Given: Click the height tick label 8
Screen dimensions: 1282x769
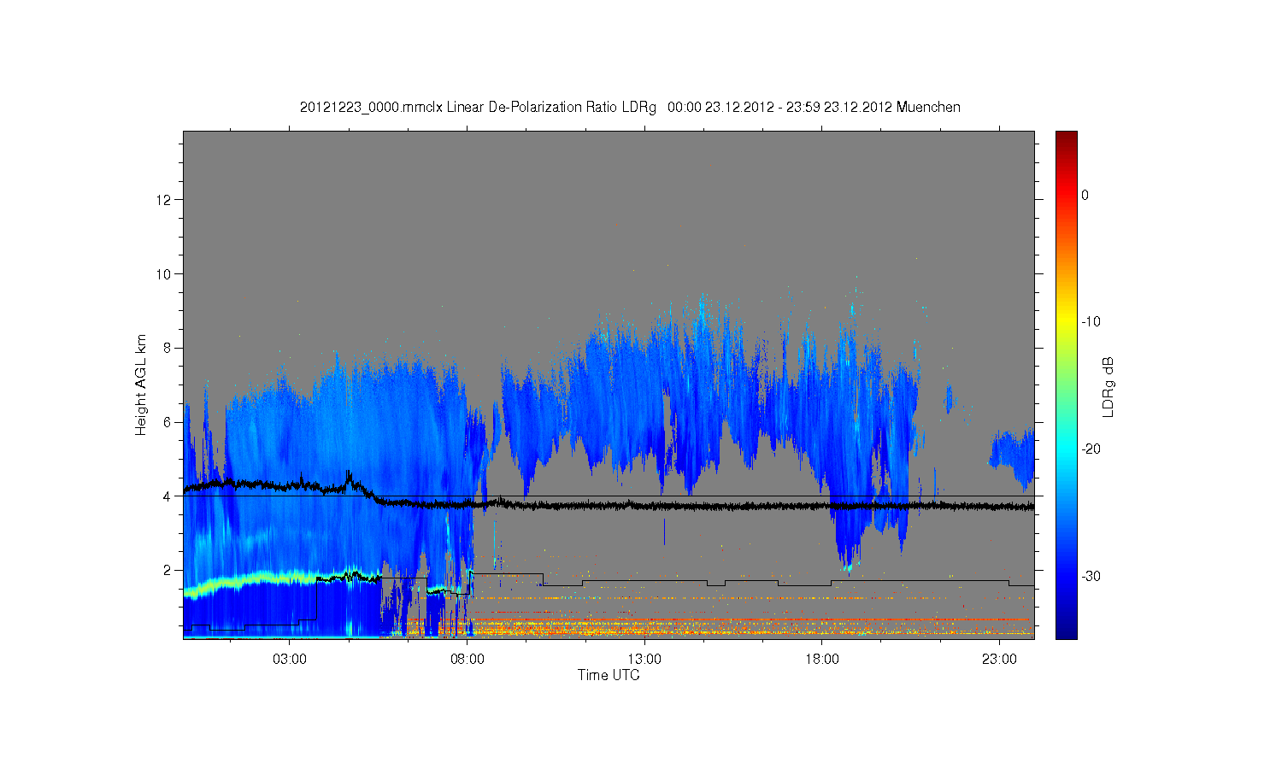Looking at the screenshot, I should pyautogui.click(x=167, y=348).
